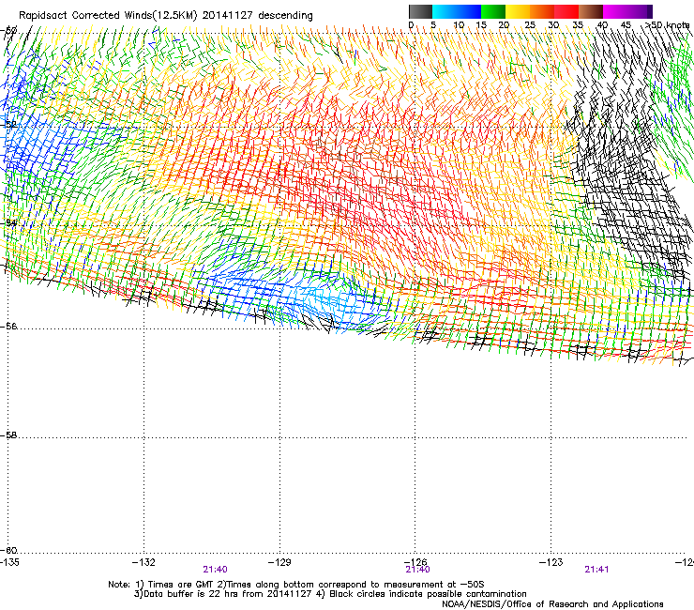694x610 pixels.
Task: Click the '40' legend scale label
Action: tap(602, 25)
